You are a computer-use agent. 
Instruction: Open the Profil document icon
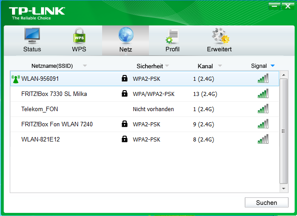[172, 36]
